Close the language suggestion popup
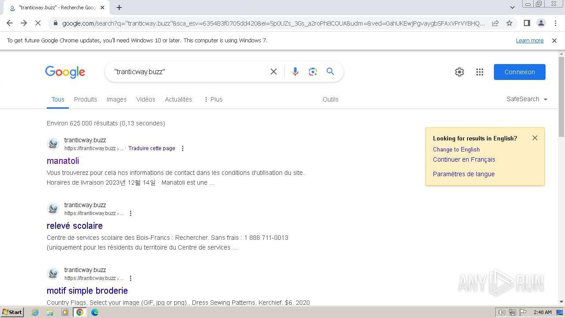 (x=535, y=138)
